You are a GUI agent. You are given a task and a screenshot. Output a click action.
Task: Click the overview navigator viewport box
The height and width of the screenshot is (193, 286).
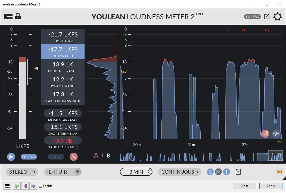click(x=275, y=155)
